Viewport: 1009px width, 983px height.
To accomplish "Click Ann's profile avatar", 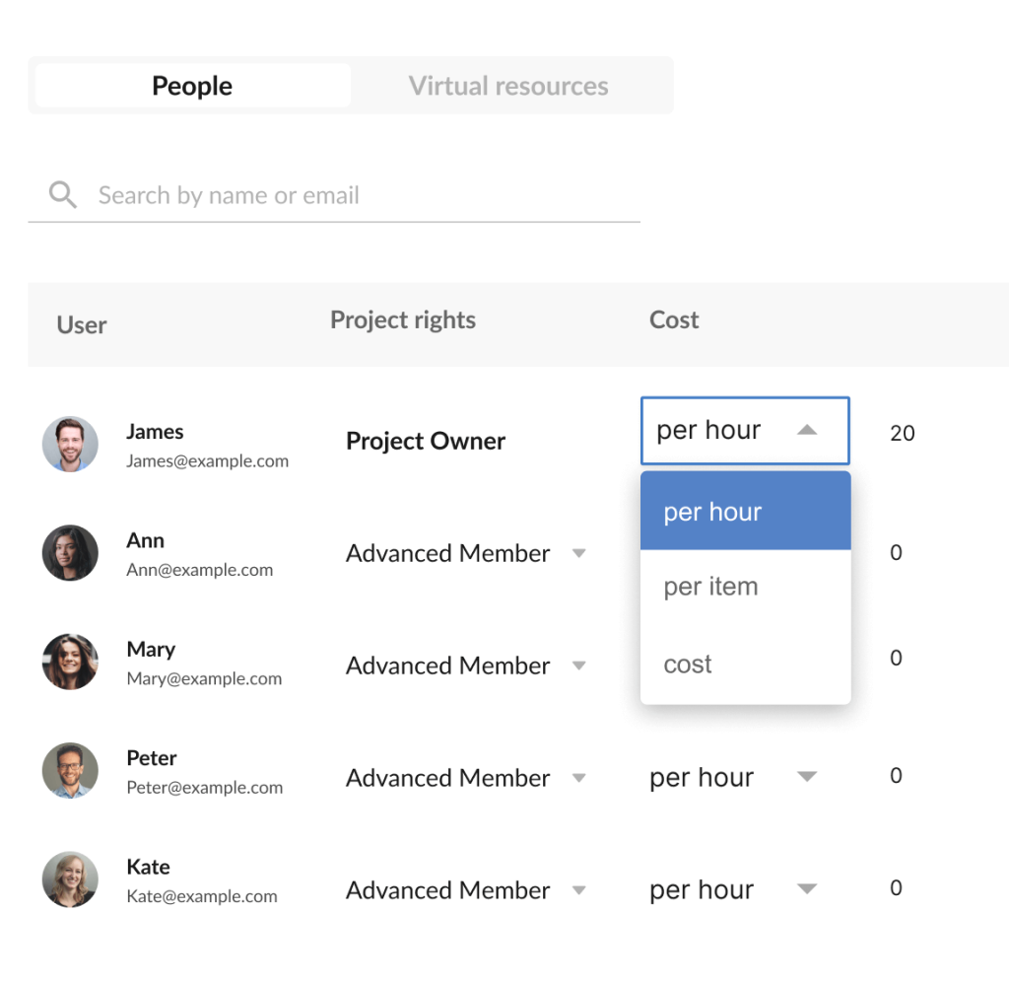I will click(70, 553).
